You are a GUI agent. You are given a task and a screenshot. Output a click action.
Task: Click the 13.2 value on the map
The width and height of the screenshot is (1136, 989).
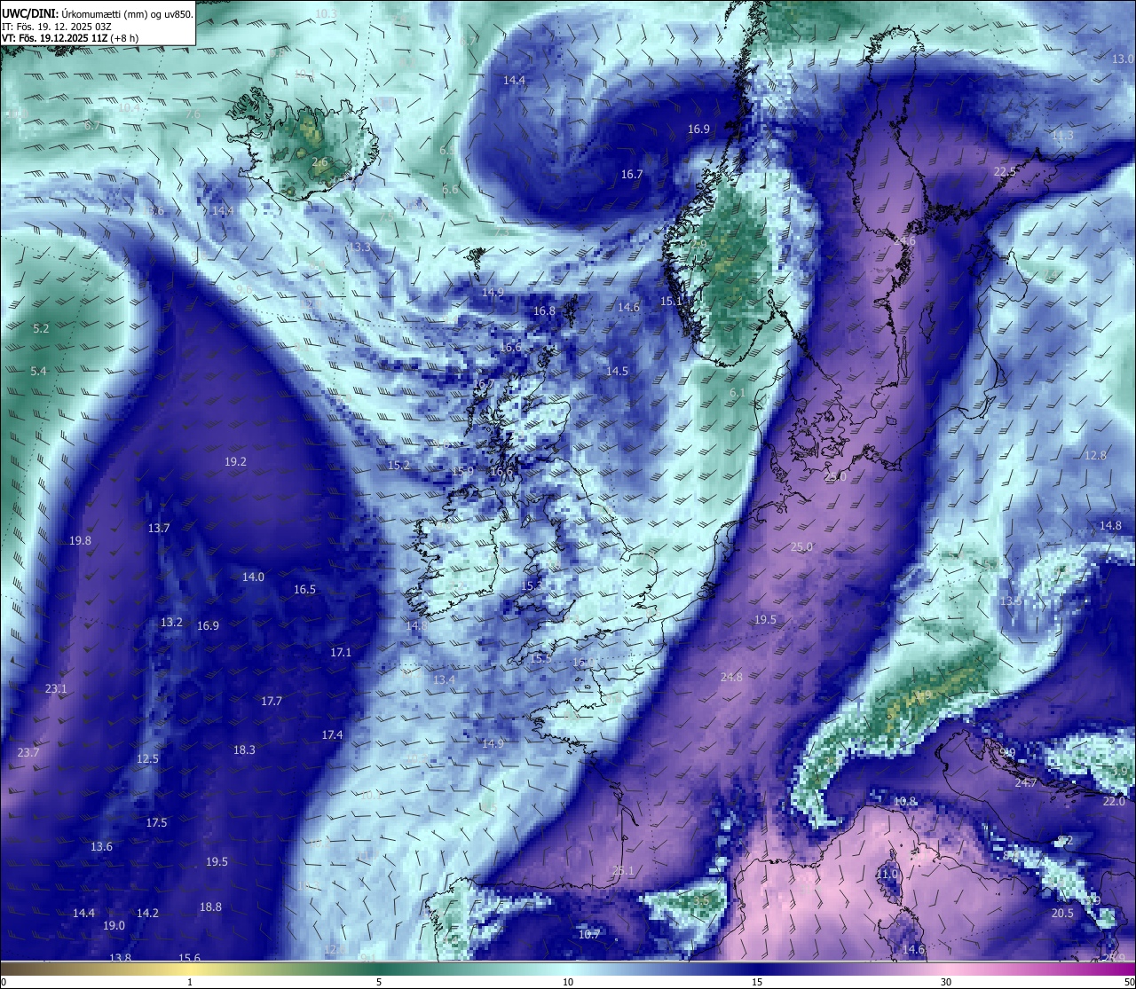tap(171, 622)
